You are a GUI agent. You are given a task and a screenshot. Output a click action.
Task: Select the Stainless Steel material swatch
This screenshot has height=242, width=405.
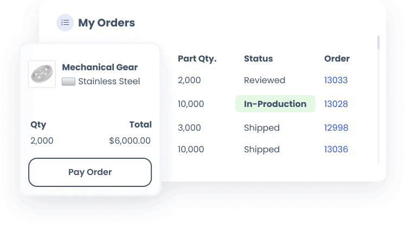(68, 82)
